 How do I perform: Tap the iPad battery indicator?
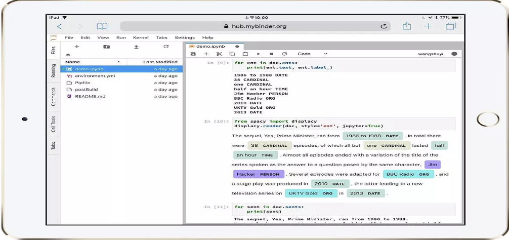(x=456, y=18)
